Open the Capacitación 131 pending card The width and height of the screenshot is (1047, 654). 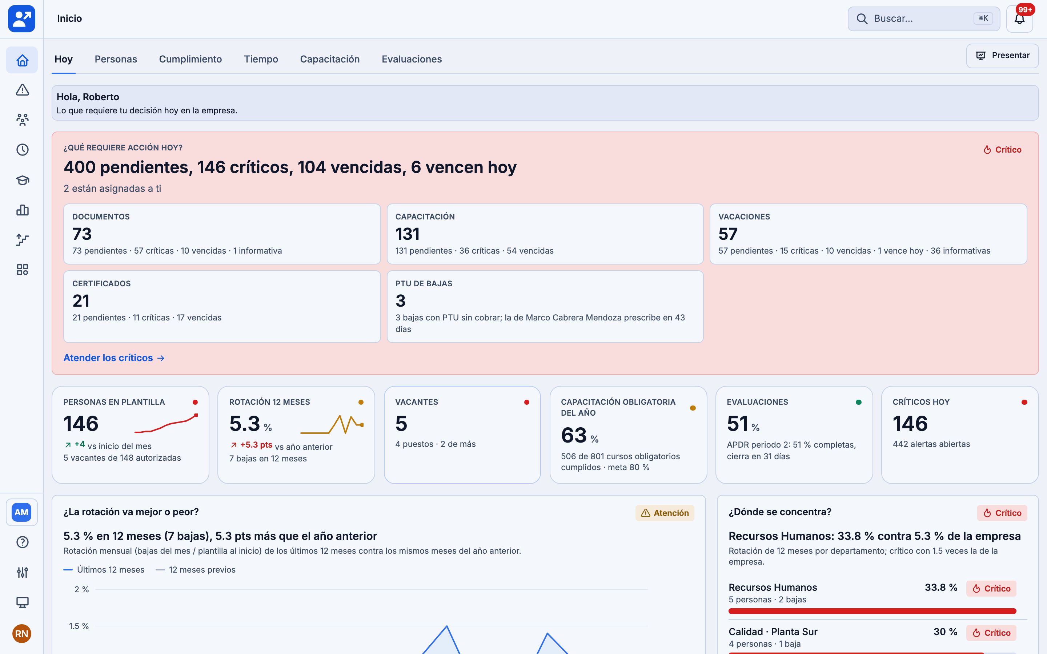pos(545,234)
